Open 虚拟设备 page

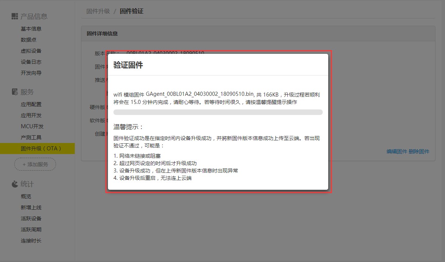pos(31,51)
